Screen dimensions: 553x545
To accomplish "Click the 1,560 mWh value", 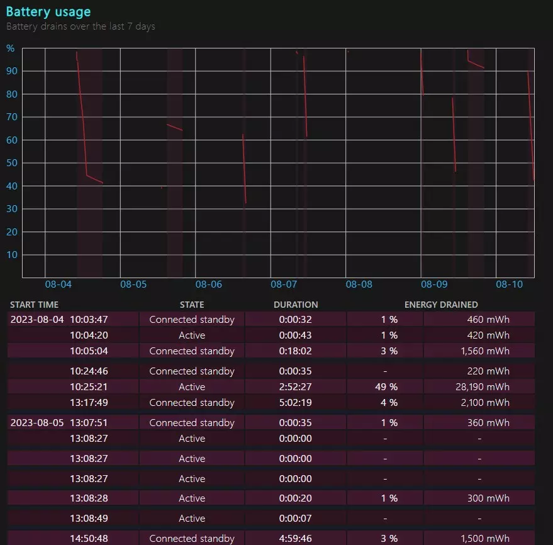I will coord(485,351).
